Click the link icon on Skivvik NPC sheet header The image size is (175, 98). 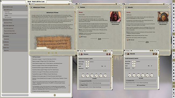pos(126,54)
